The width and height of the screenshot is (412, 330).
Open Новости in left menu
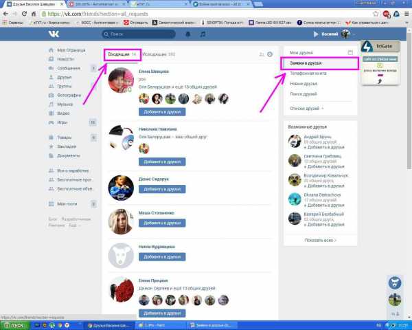65,59
